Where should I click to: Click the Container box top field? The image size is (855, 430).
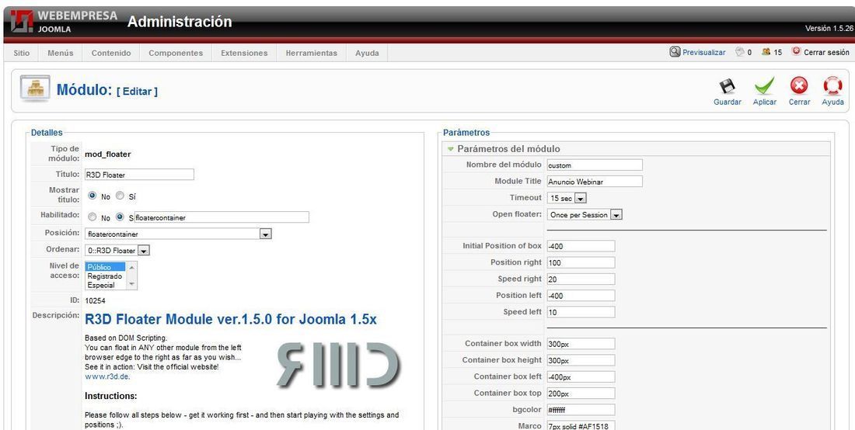point(581,393)
